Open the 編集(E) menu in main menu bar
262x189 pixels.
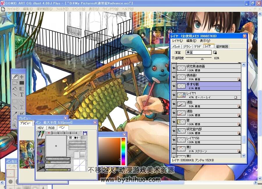(x=28, y=9)
